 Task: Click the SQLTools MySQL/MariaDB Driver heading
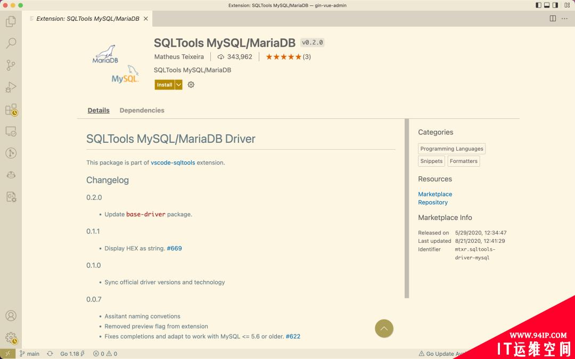pyautogui.click(x=171, y=139)
